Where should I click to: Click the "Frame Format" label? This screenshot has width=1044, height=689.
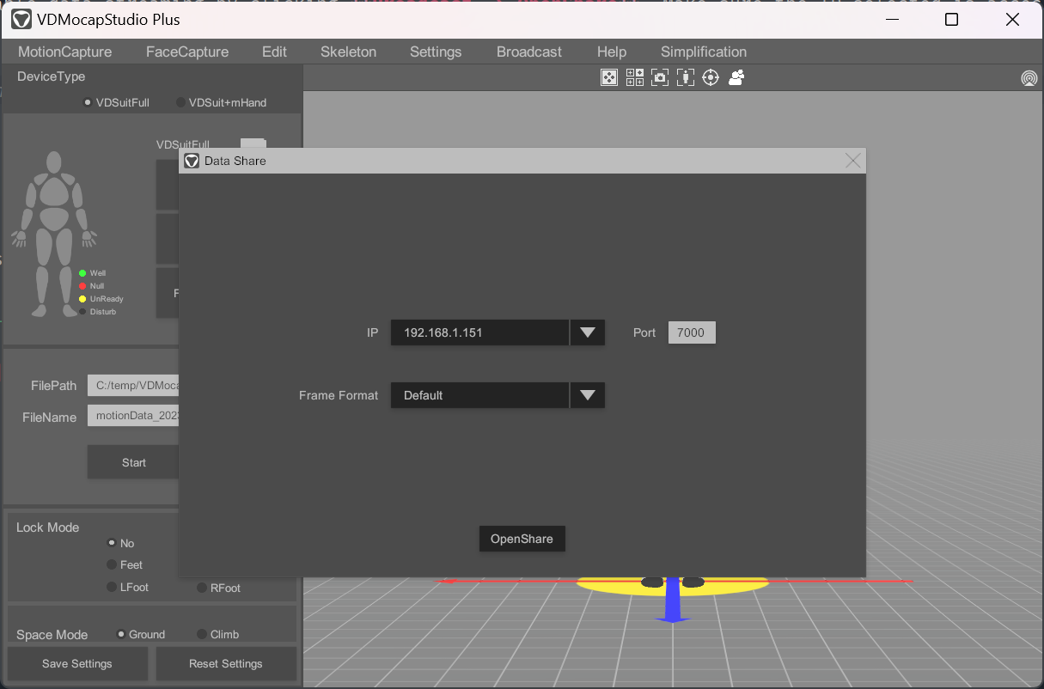pos(339,395)
